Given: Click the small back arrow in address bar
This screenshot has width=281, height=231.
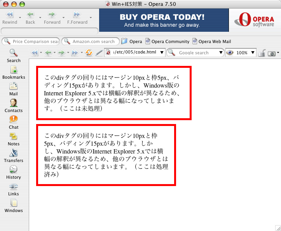Looking at the screenshot, I should coord(48,53).
